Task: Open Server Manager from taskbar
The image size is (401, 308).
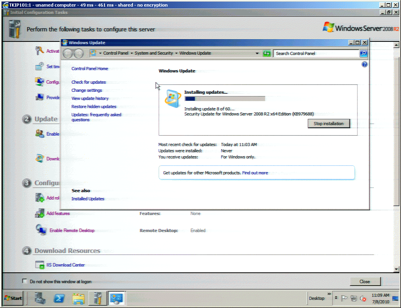Action: click(x=40, y=298)
